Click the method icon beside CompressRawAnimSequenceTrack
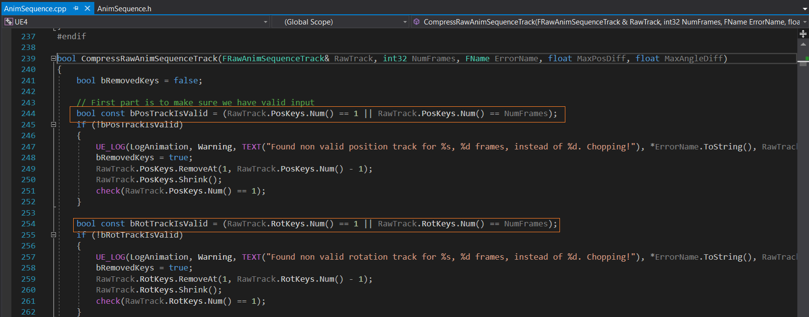809x317 pixels. 417,22
